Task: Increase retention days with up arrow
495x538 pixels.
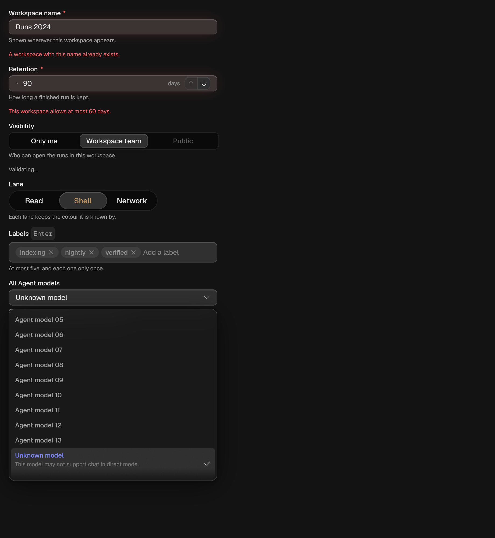Action: (191, 83)
